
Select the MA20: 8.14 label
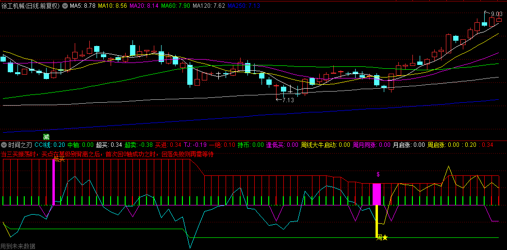(144, 5)
